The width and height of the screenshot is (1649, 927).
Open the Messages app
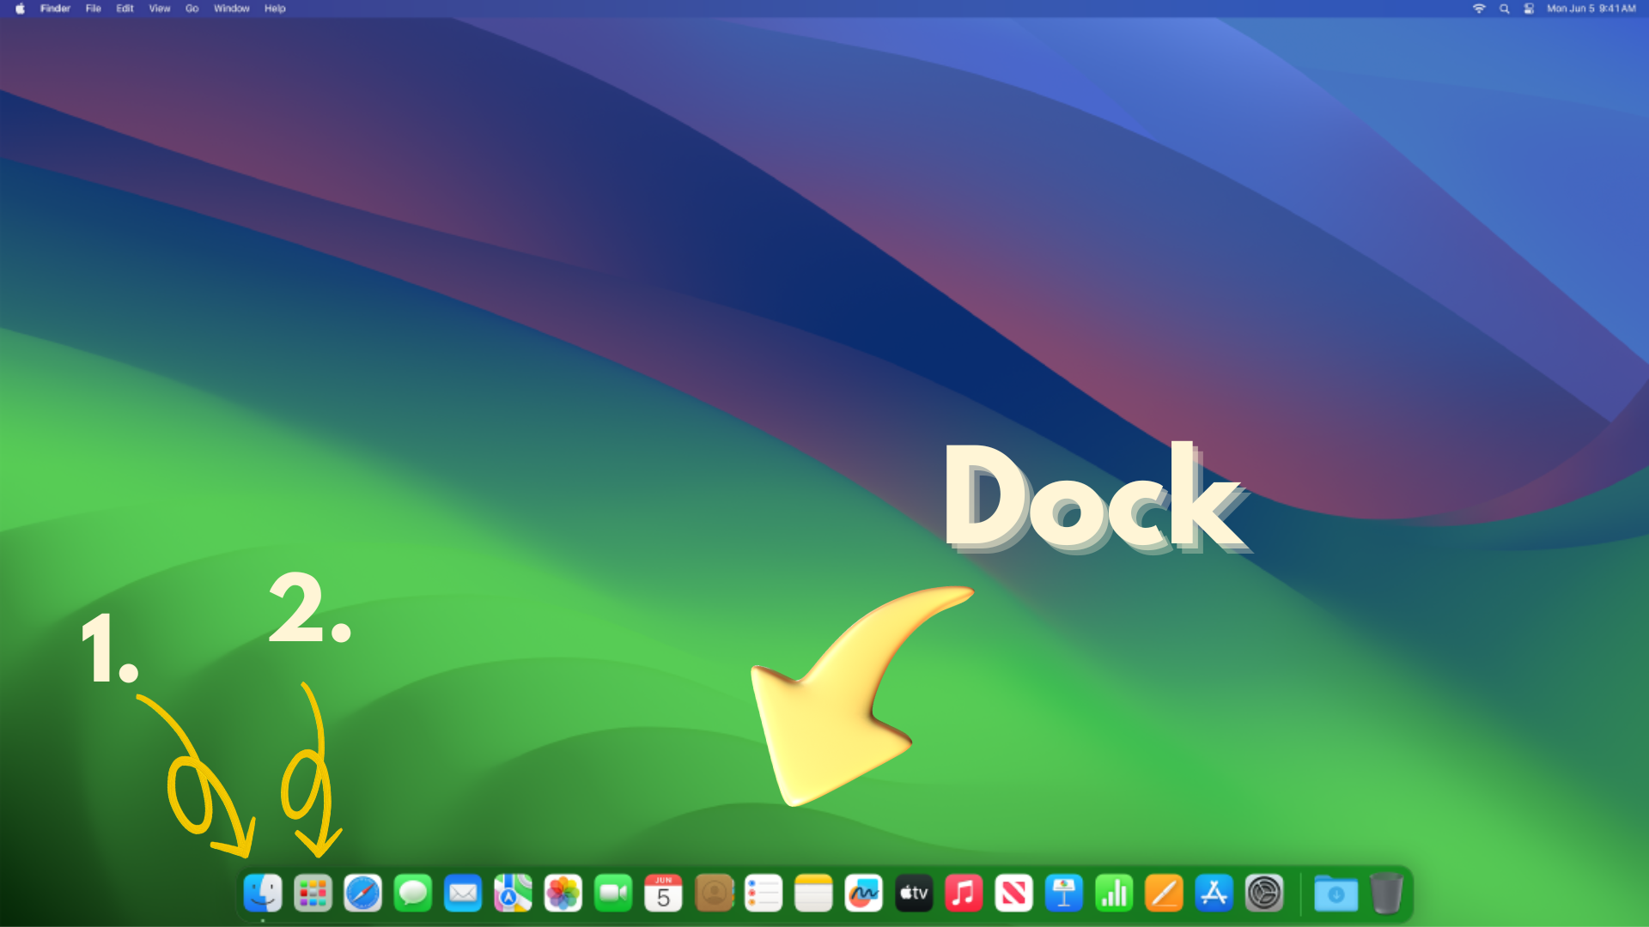click(413, 894)
